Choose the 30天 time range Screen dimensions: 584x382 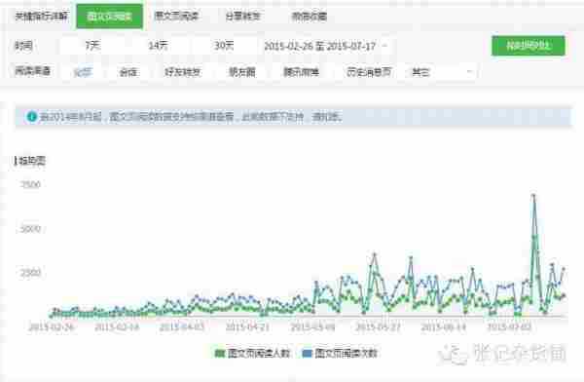224,46
